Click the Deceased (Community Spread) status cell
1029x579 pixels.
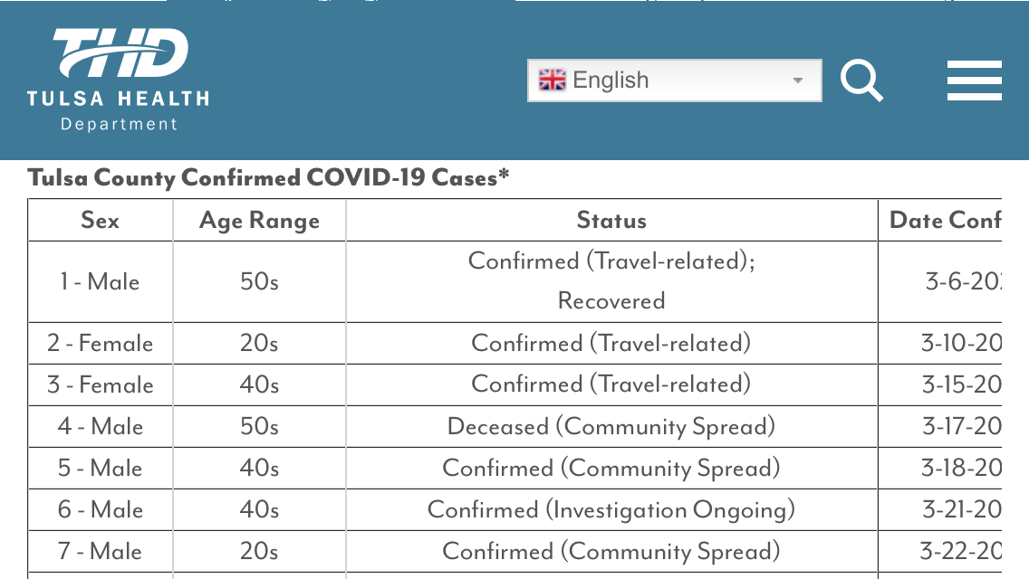tap(611, 427)
